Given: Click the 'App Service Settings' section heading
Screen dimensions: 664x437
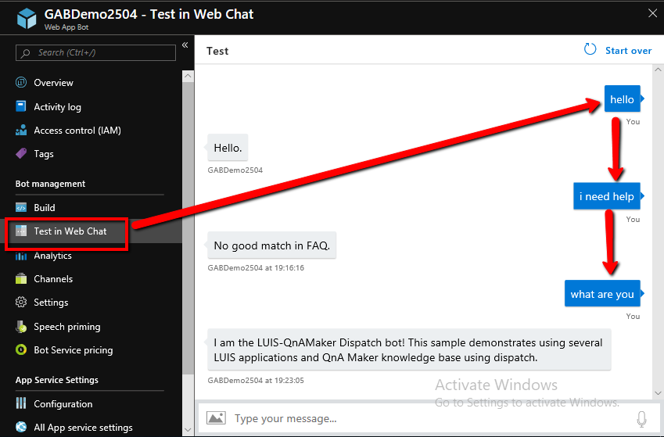Looking at the screenshot, I should pos(57,380).
